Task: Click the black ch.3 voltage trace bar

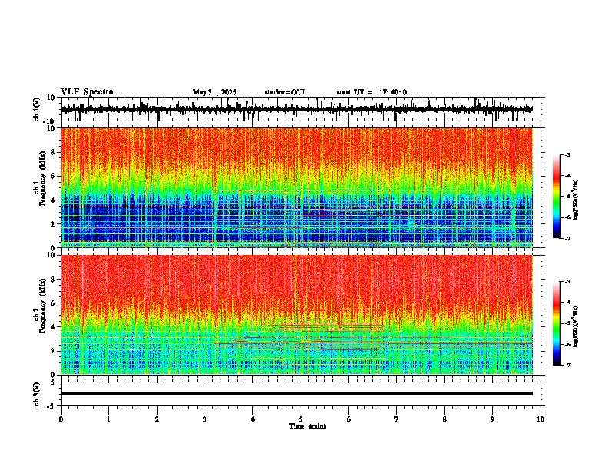Action: [297, 393]
